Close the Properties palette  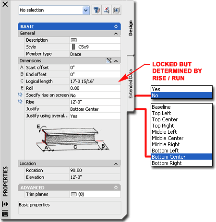pos(5,4)
